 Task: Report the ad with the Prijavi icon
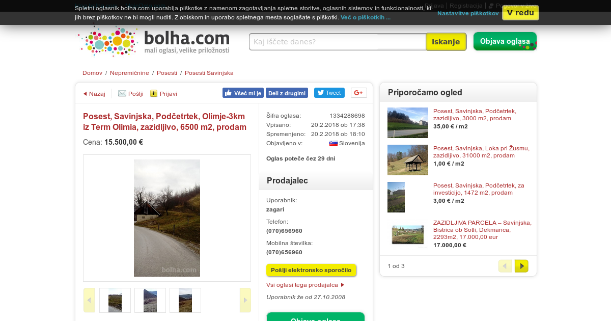[154, 94]
